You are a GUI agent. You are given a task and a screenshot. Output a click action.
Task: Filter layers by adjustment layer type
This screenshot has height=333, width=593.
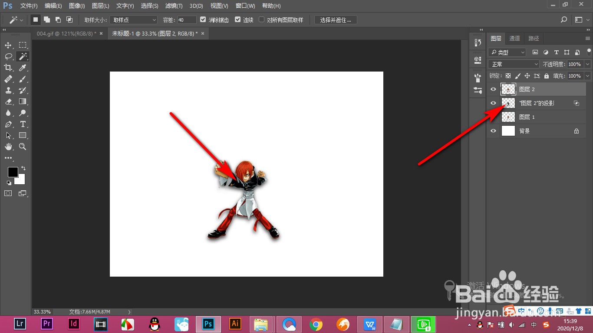(546, 52)
